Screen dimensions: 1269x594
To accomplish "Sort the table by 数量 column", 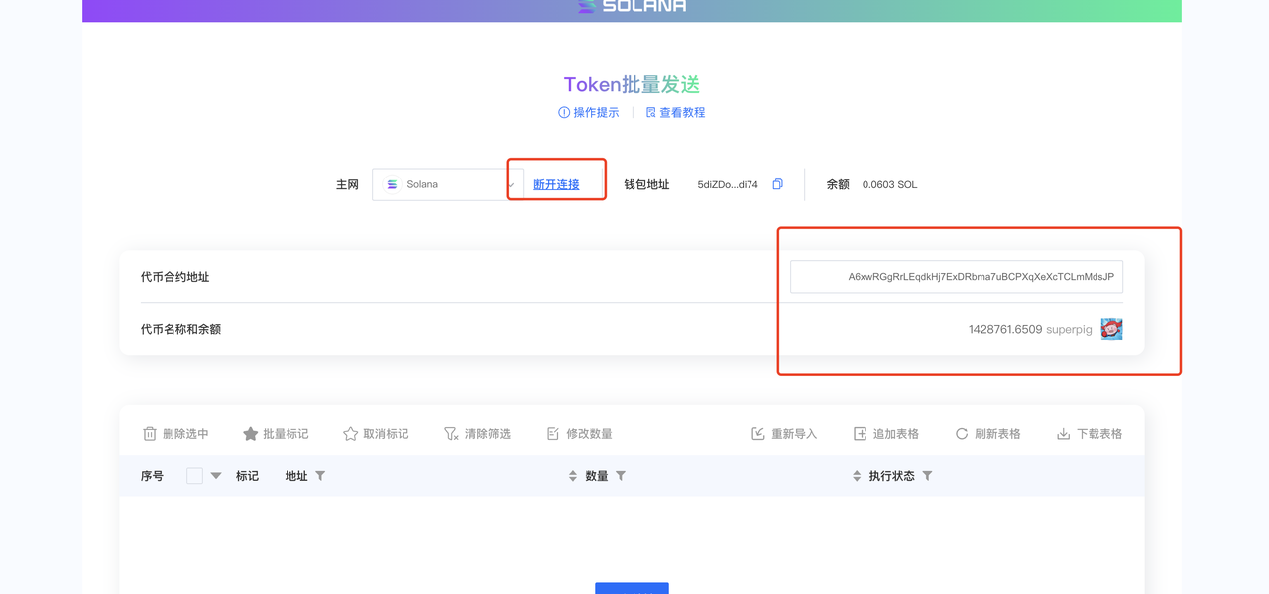I will click(572, 476).
